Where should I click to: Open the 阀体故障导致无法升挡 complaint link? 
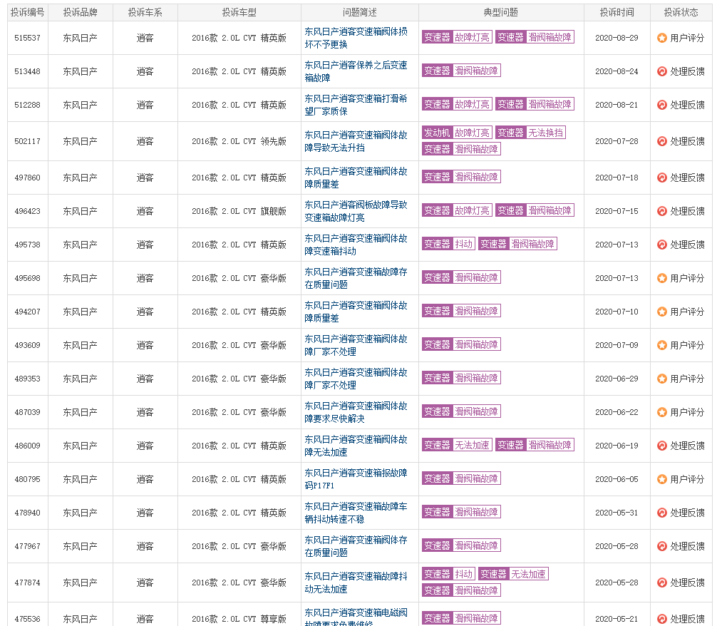(356, 141)
